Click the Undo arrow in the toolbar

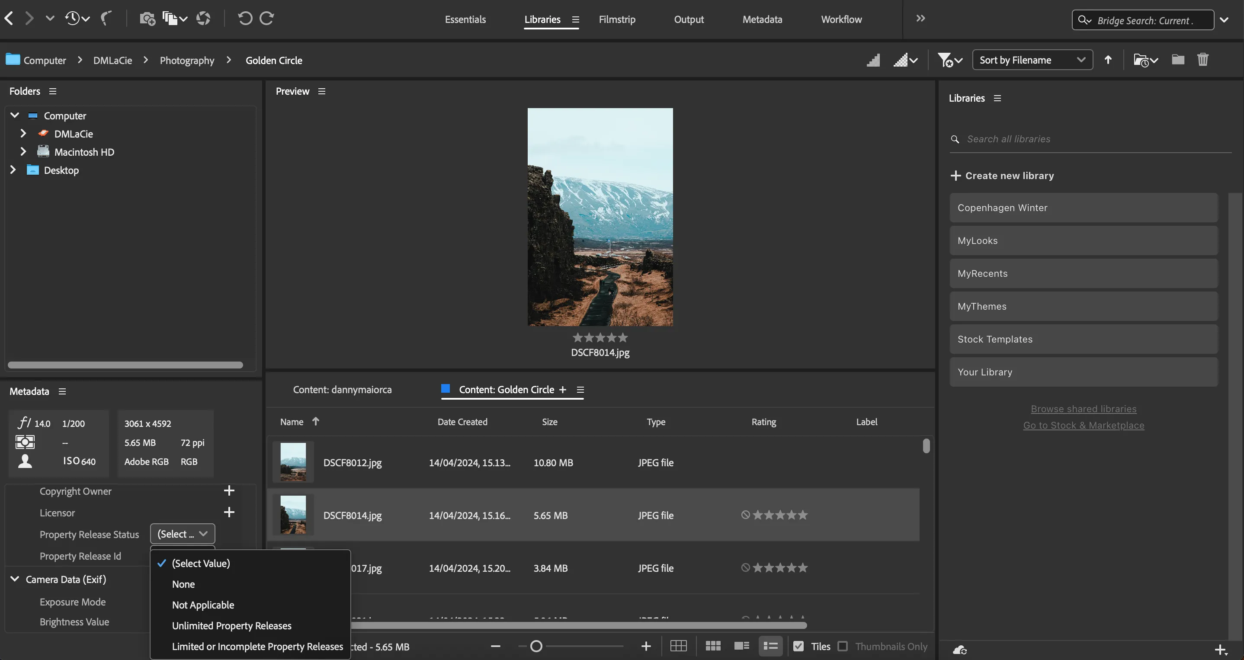click(x=245, y=18)
